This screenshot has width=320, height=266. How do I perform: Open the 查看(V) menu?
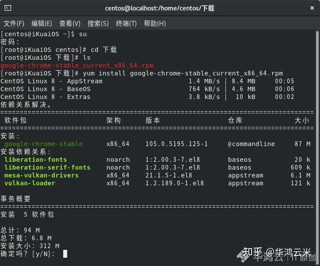[70, 24]
